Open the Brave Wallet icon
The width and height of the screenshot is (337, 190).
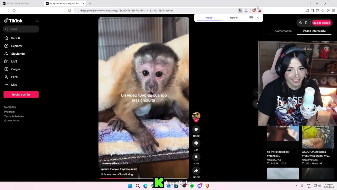(318, 11)
